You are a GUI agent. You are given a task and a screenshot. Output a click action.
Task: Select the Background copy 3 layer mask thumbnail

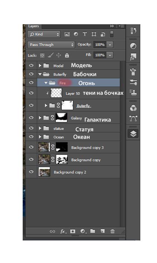62,147
